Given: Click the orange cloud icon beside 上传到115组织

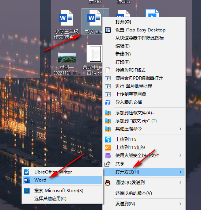Looking at the screenshot, I should point(108,148).
